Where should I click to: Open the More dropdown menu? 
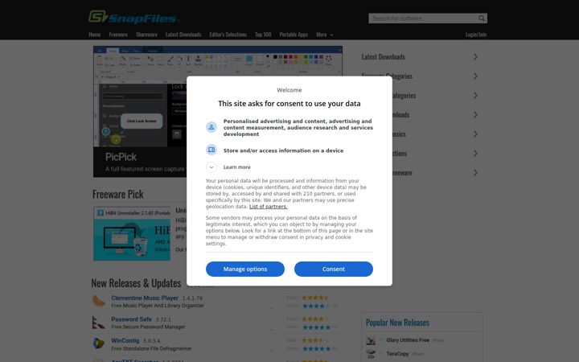point(325,35)
